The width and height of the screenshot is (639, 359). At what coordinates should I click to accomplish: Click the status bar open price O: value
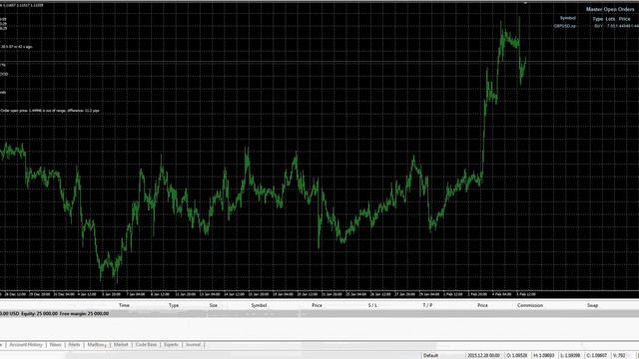pyautogui.click(x=517, y=356)
